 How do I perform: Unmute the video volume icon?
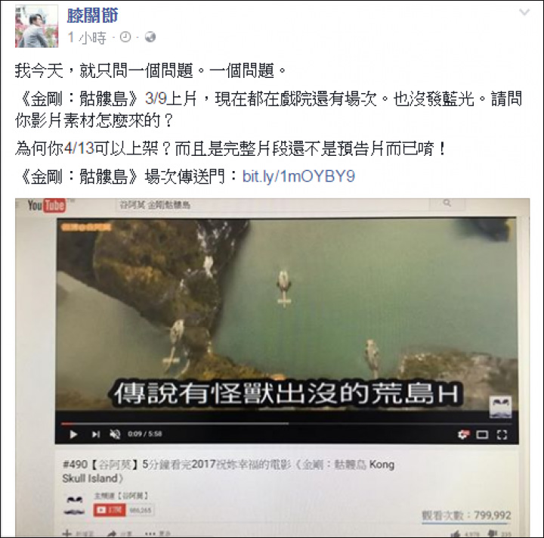click(x=115, y=434)
